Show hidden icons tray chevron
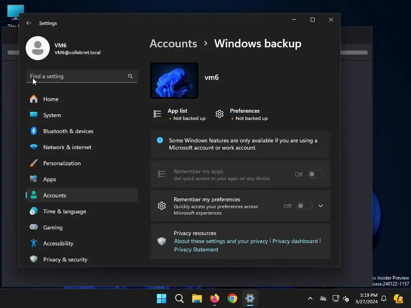411x308 pixels. click(310, 298)
